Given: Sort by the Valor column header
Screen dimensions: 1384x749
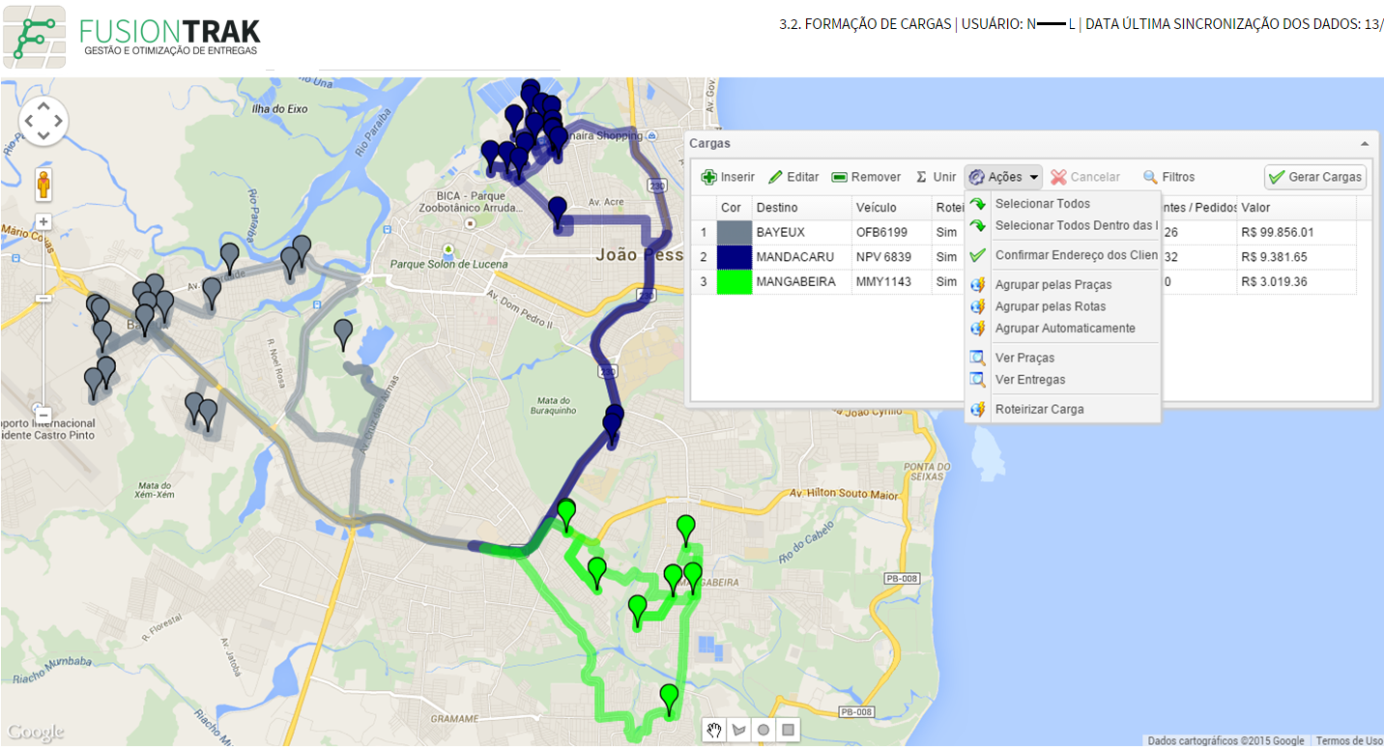Looking at the screenshot, I should (x=1297, y=208).
